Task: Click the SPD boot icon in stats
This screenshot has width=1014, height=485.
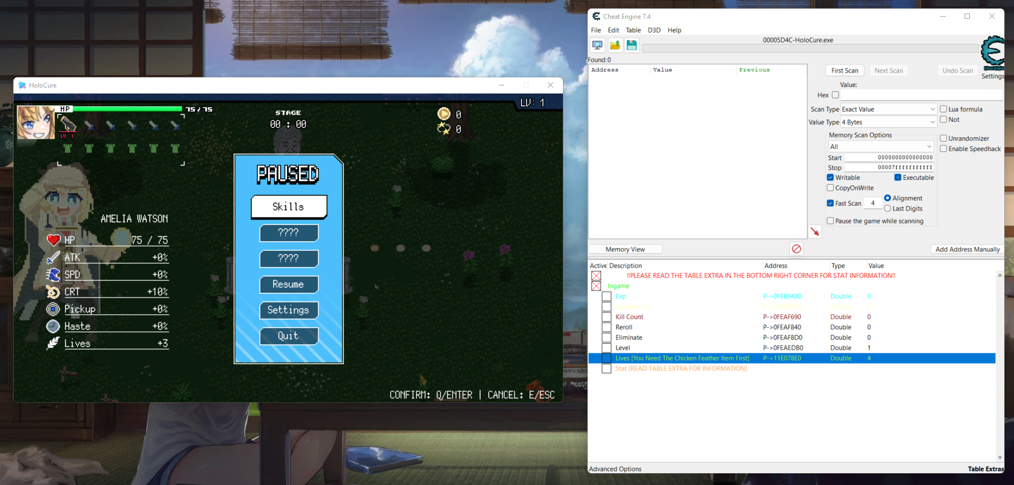Action: coord(53,275)
